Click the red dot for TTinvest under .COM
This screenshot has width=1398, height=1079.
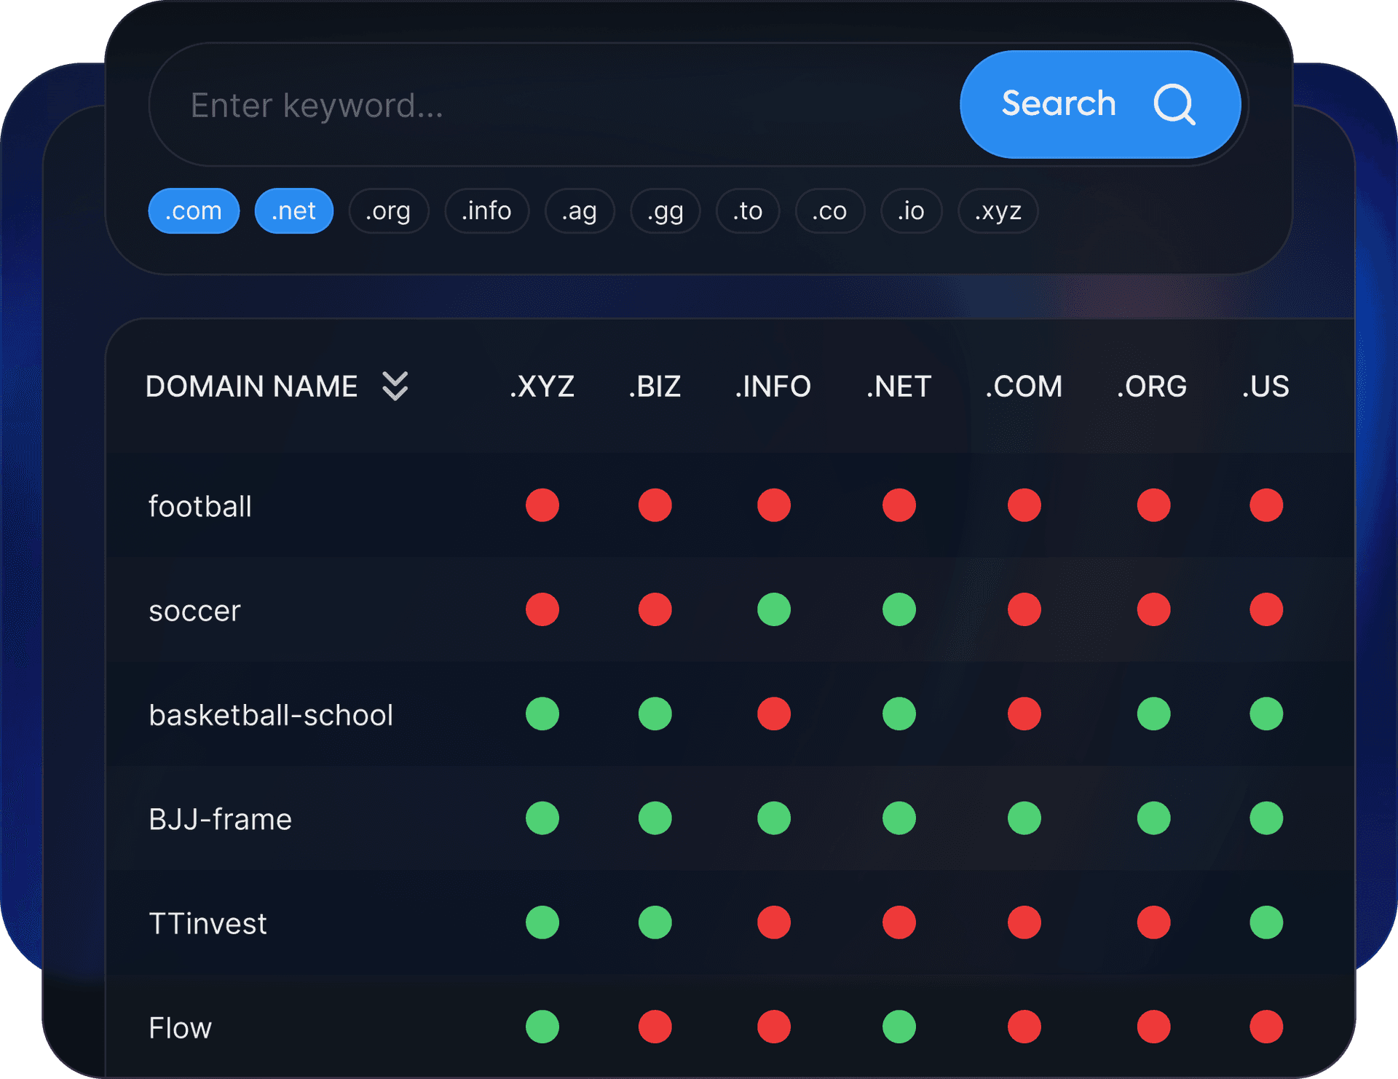(1024, 922)
